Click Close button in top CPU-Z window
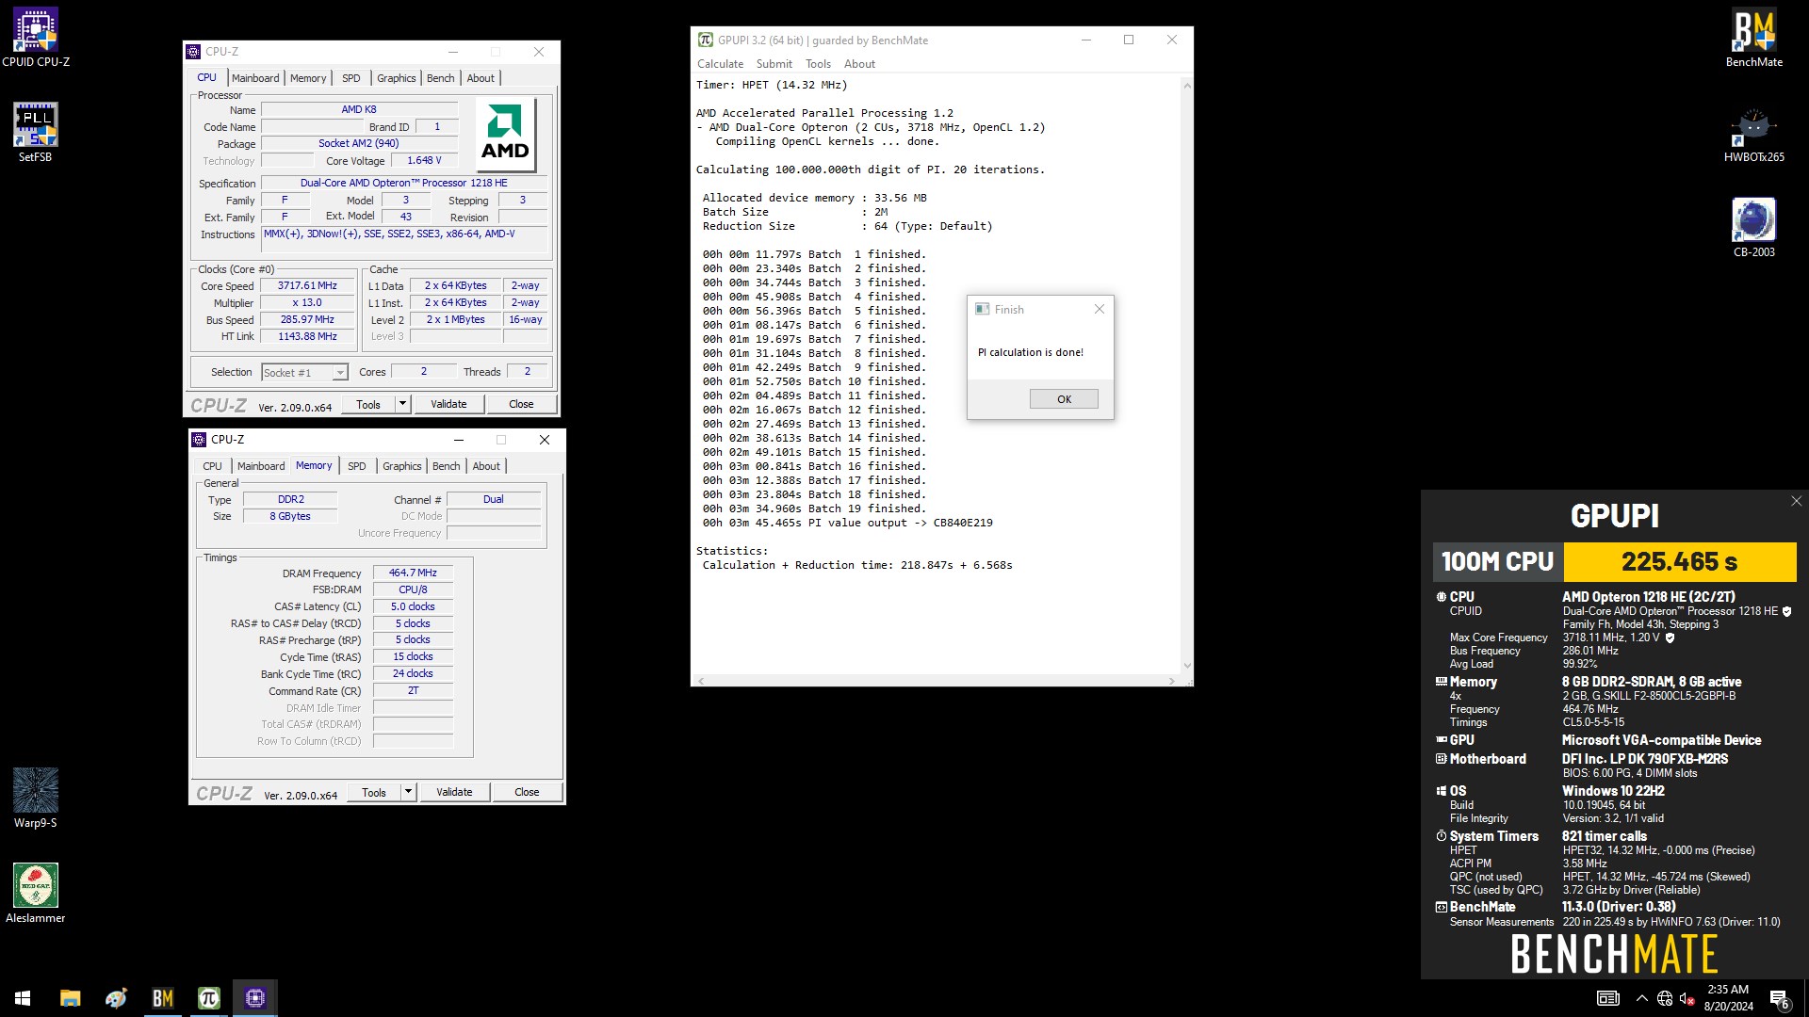The height and width of the screenshot is (1017, 1809). 521,404
